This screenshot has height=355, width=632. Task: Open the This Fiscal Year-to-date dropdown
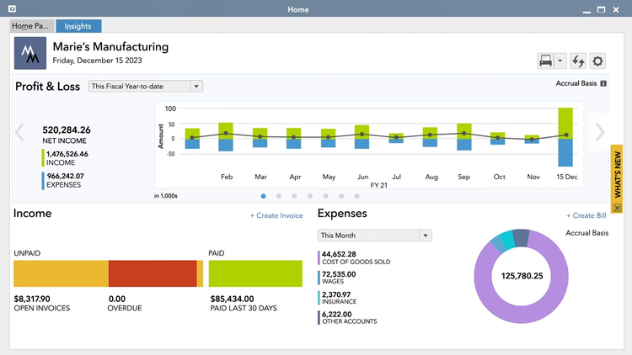pyautogui.click(x=146, y=86)
